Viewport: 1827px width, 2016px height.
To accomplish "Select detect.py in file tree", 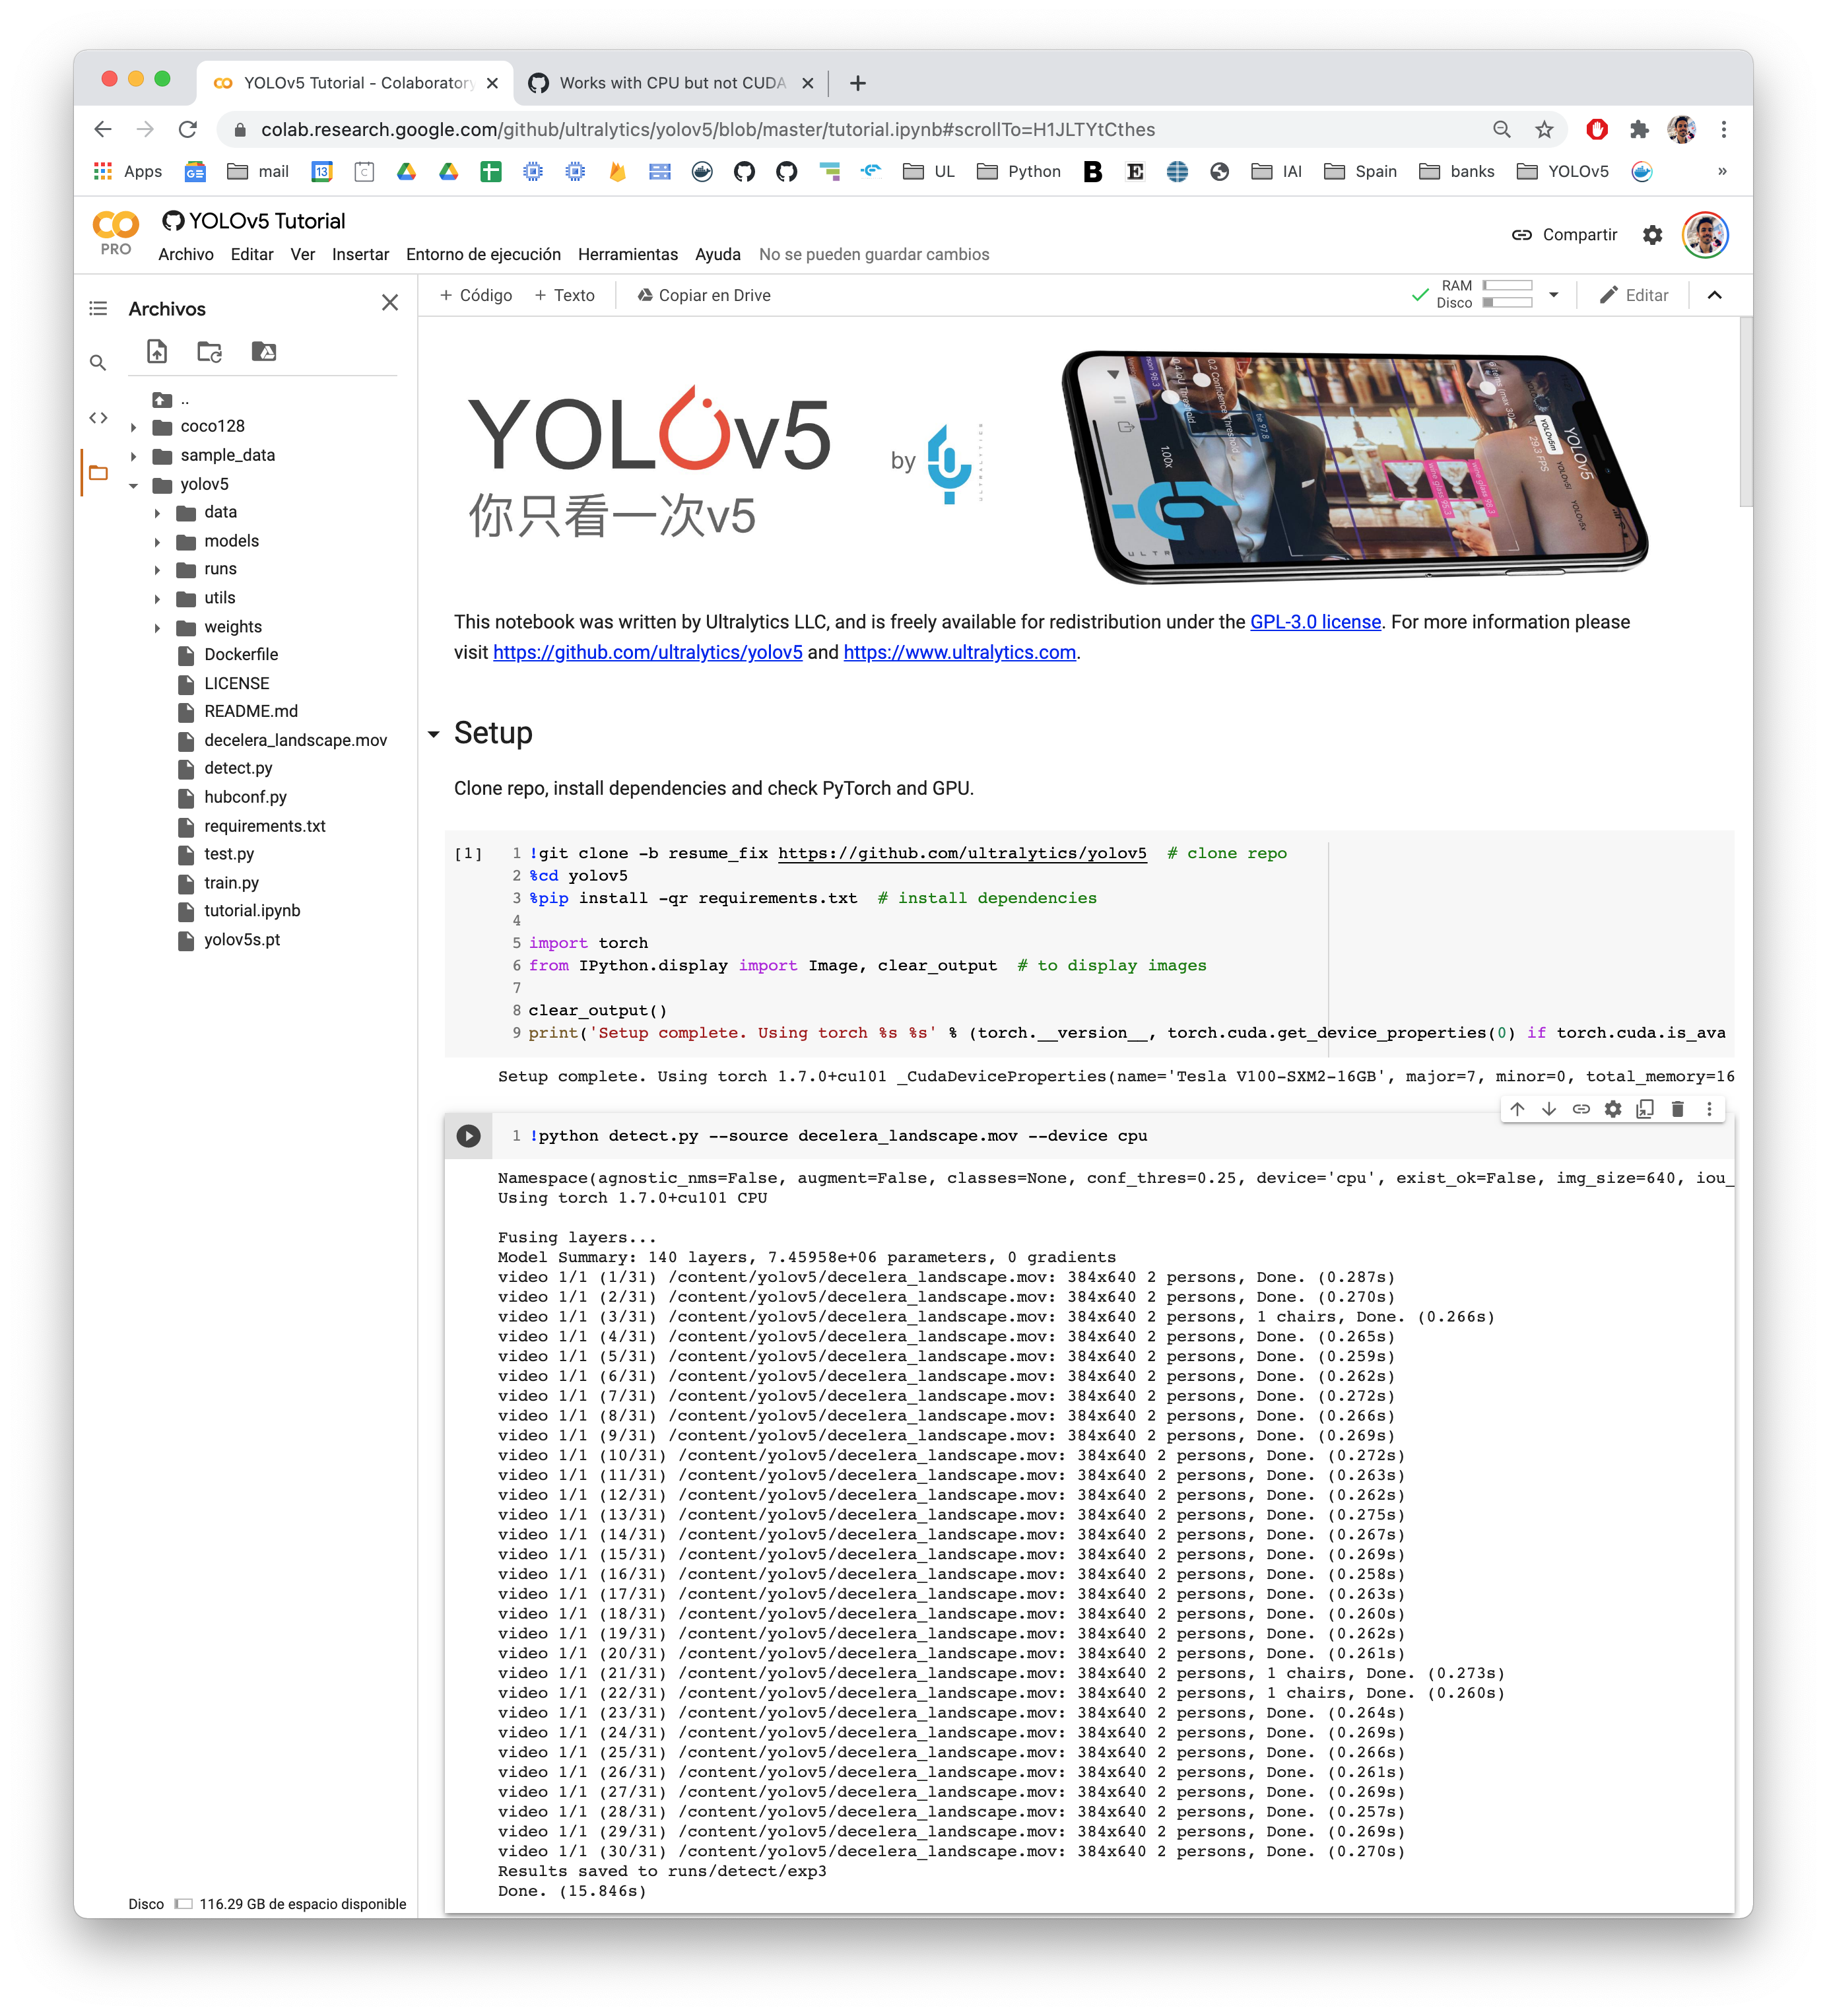I will [238, 768].
